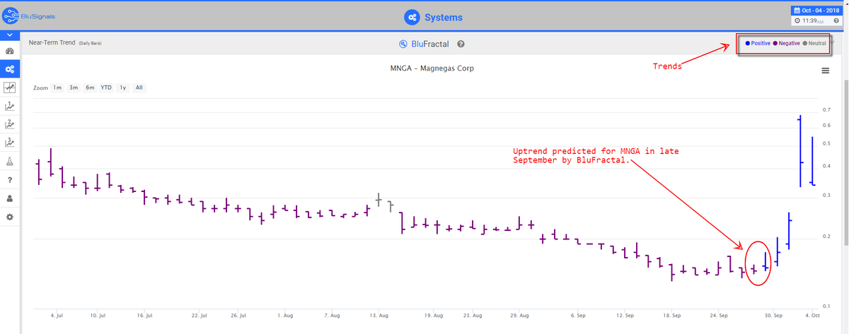Click the tallest blue bar near 0.7
This screenshot has height=334, width=849.
click(x=800, y=150)
